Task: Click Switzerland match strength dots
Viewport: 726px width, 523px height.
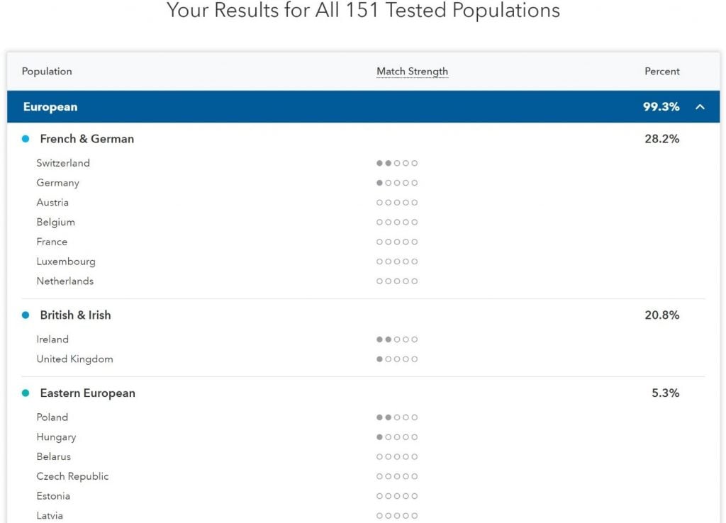Action: pos(397,164)
